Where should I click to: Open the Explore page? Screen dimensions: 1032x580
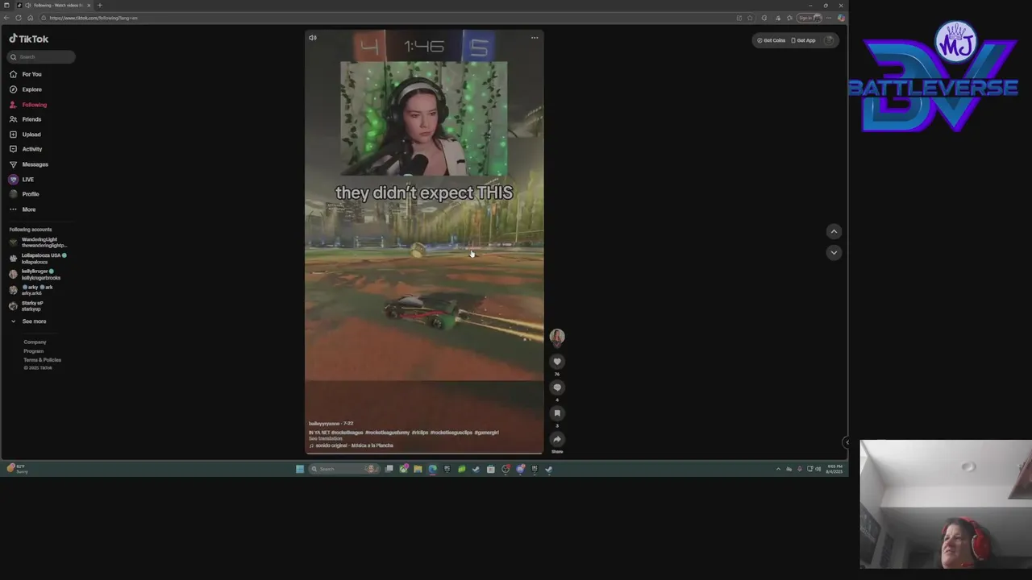tap(31, 89)
